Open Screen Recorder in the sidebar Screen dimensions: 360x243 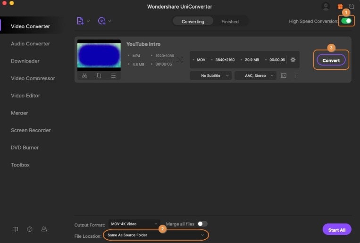tap(31, 130)
